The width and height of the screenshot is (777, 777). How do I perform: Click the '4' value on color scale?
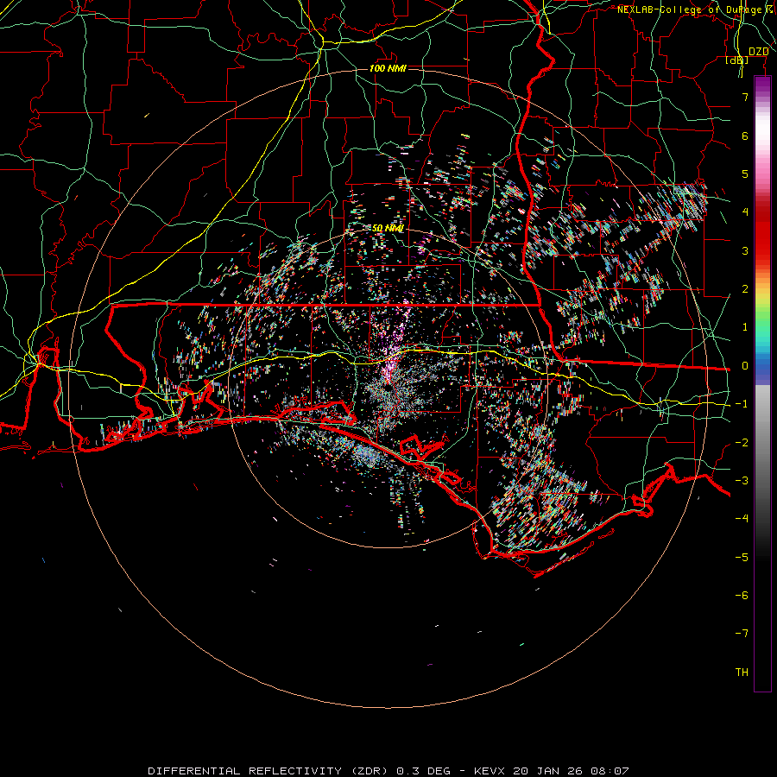point(745,212)
